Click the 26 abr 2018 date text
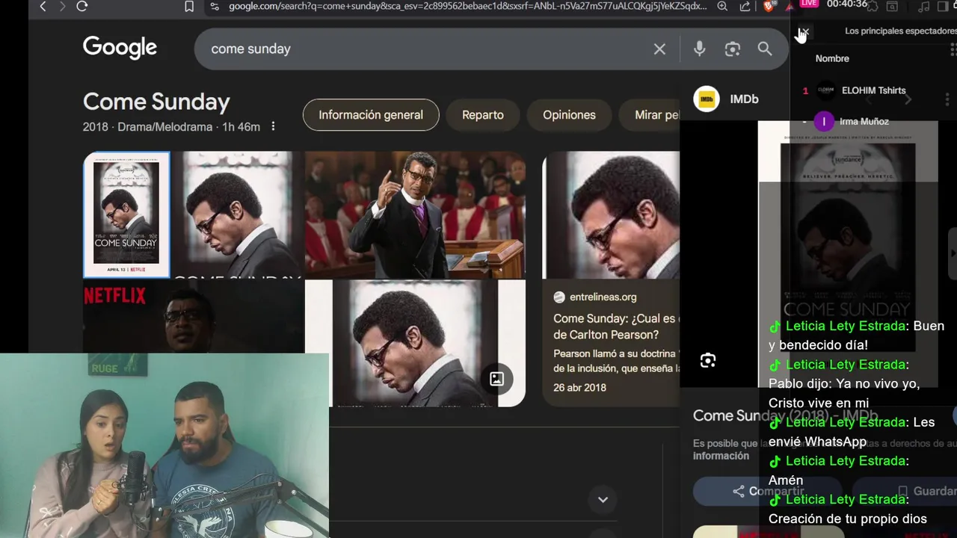The width and height of the screenshot is (957, 538). click(x=579, y=387)
